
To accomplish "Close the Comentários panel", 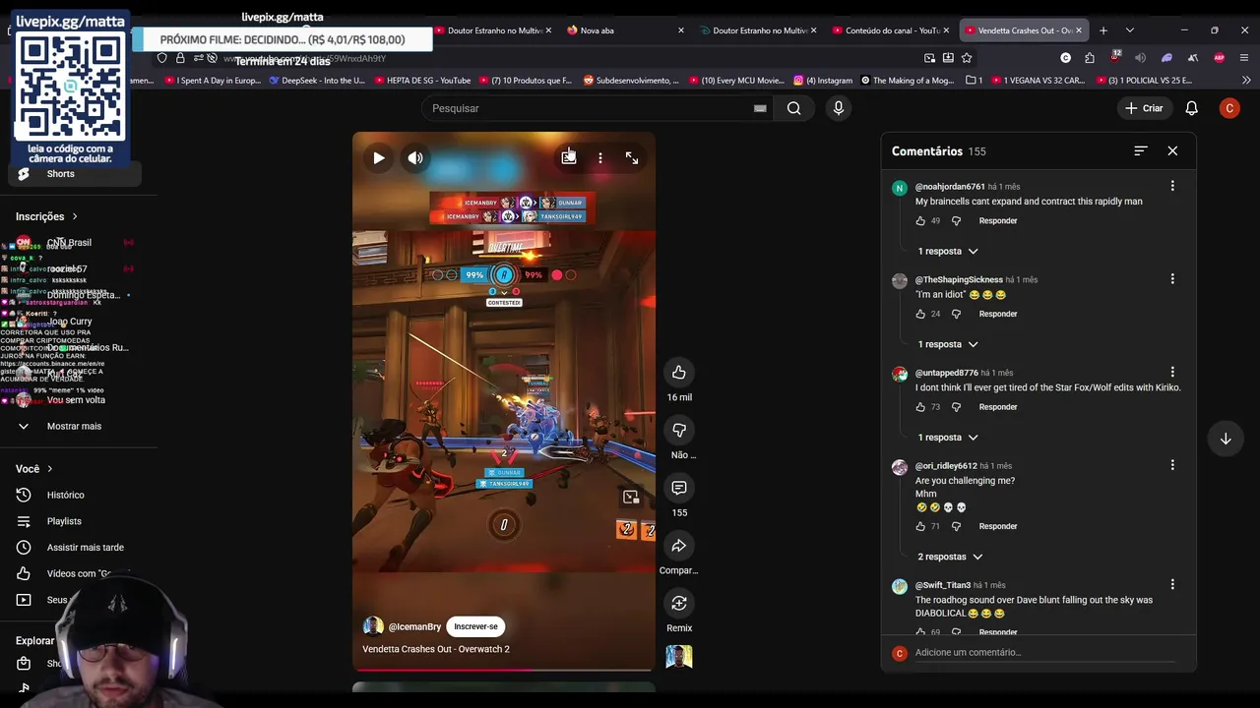I will 1172,150.
